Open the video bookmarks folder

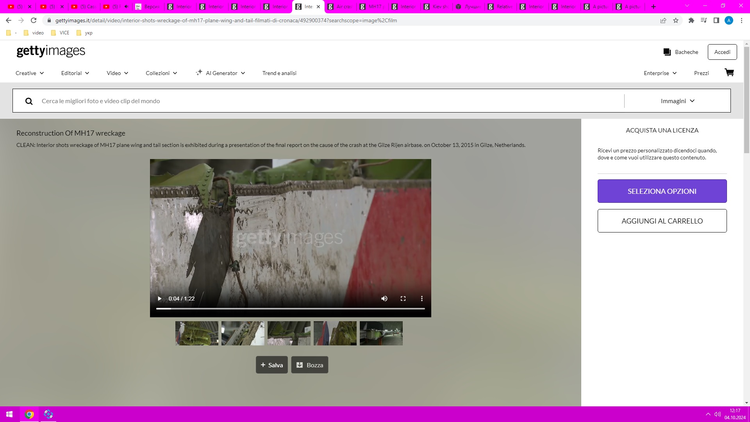pos(34,33)
